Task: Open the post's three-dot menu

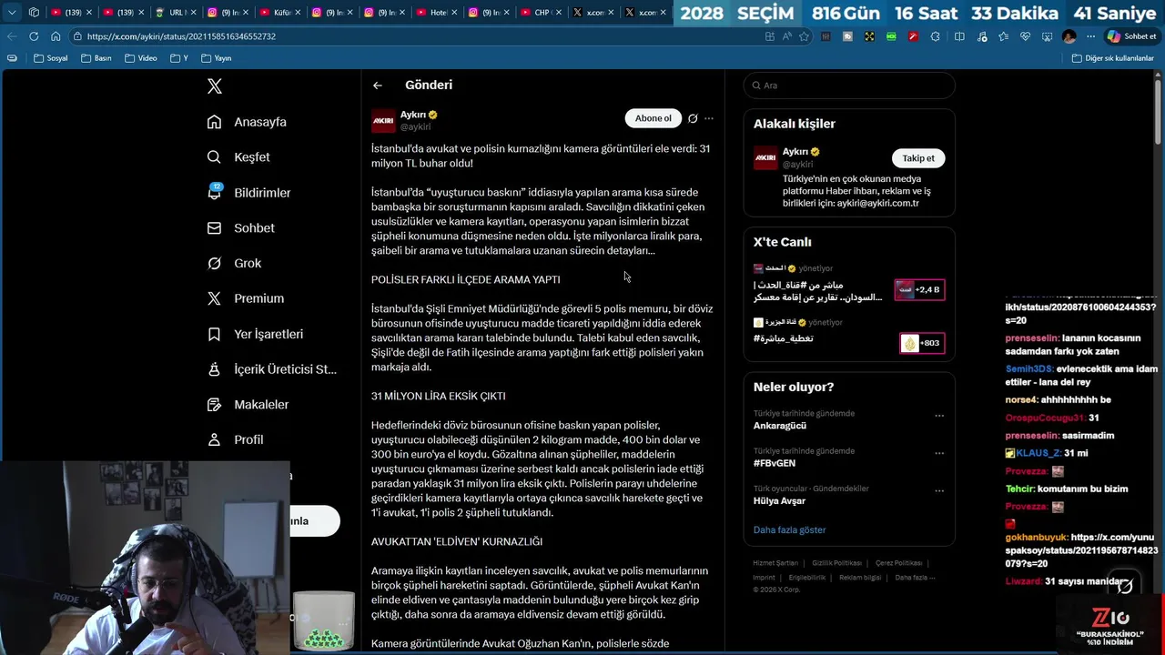Action: pyautogui.click(x=709, y=118)
